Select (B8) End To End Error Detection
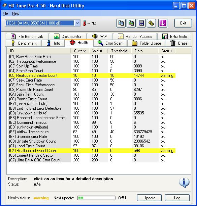The width and height of the screenshot is (197, 206). pos(92,108)
